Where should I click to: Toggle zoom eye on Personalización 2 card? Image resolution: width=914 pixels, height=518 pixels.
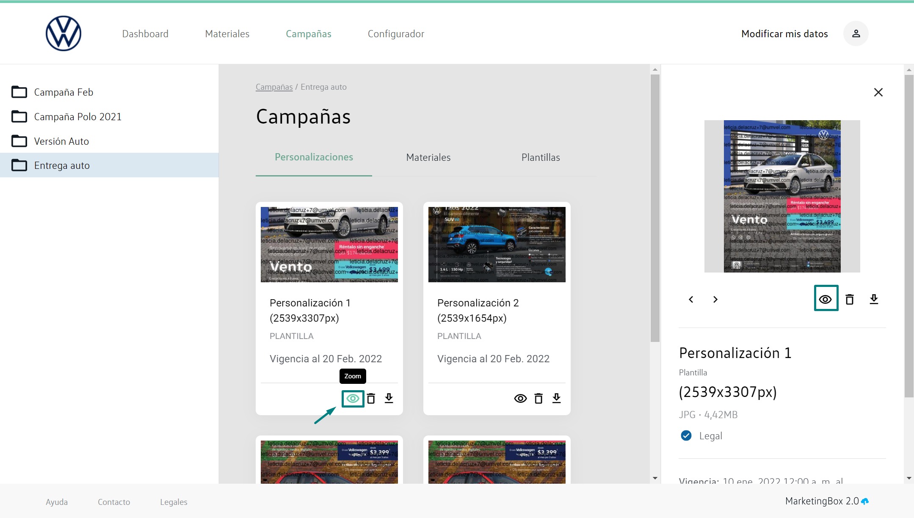click(x=520, y=398)
